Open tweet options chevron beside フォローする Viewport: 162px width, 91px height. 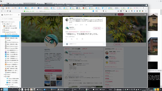click(103, 28)
